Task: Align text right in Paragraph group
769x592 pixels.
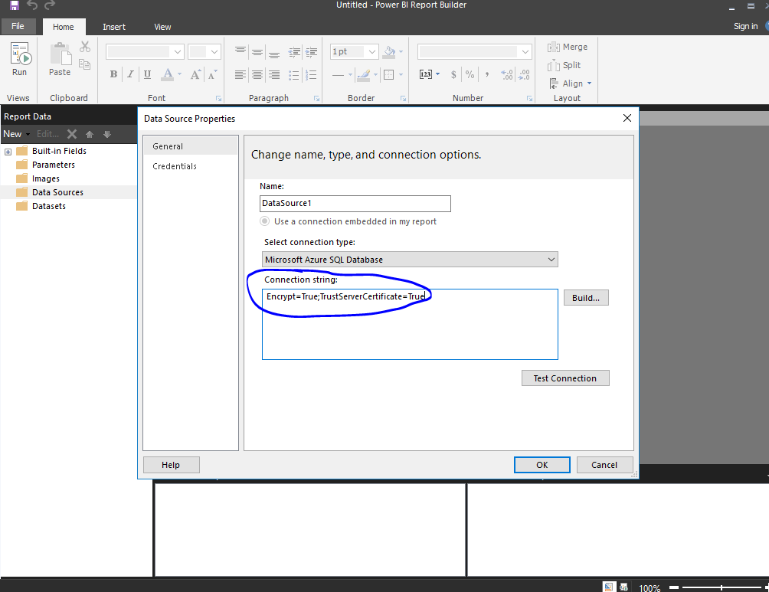Action: point(274,74)
